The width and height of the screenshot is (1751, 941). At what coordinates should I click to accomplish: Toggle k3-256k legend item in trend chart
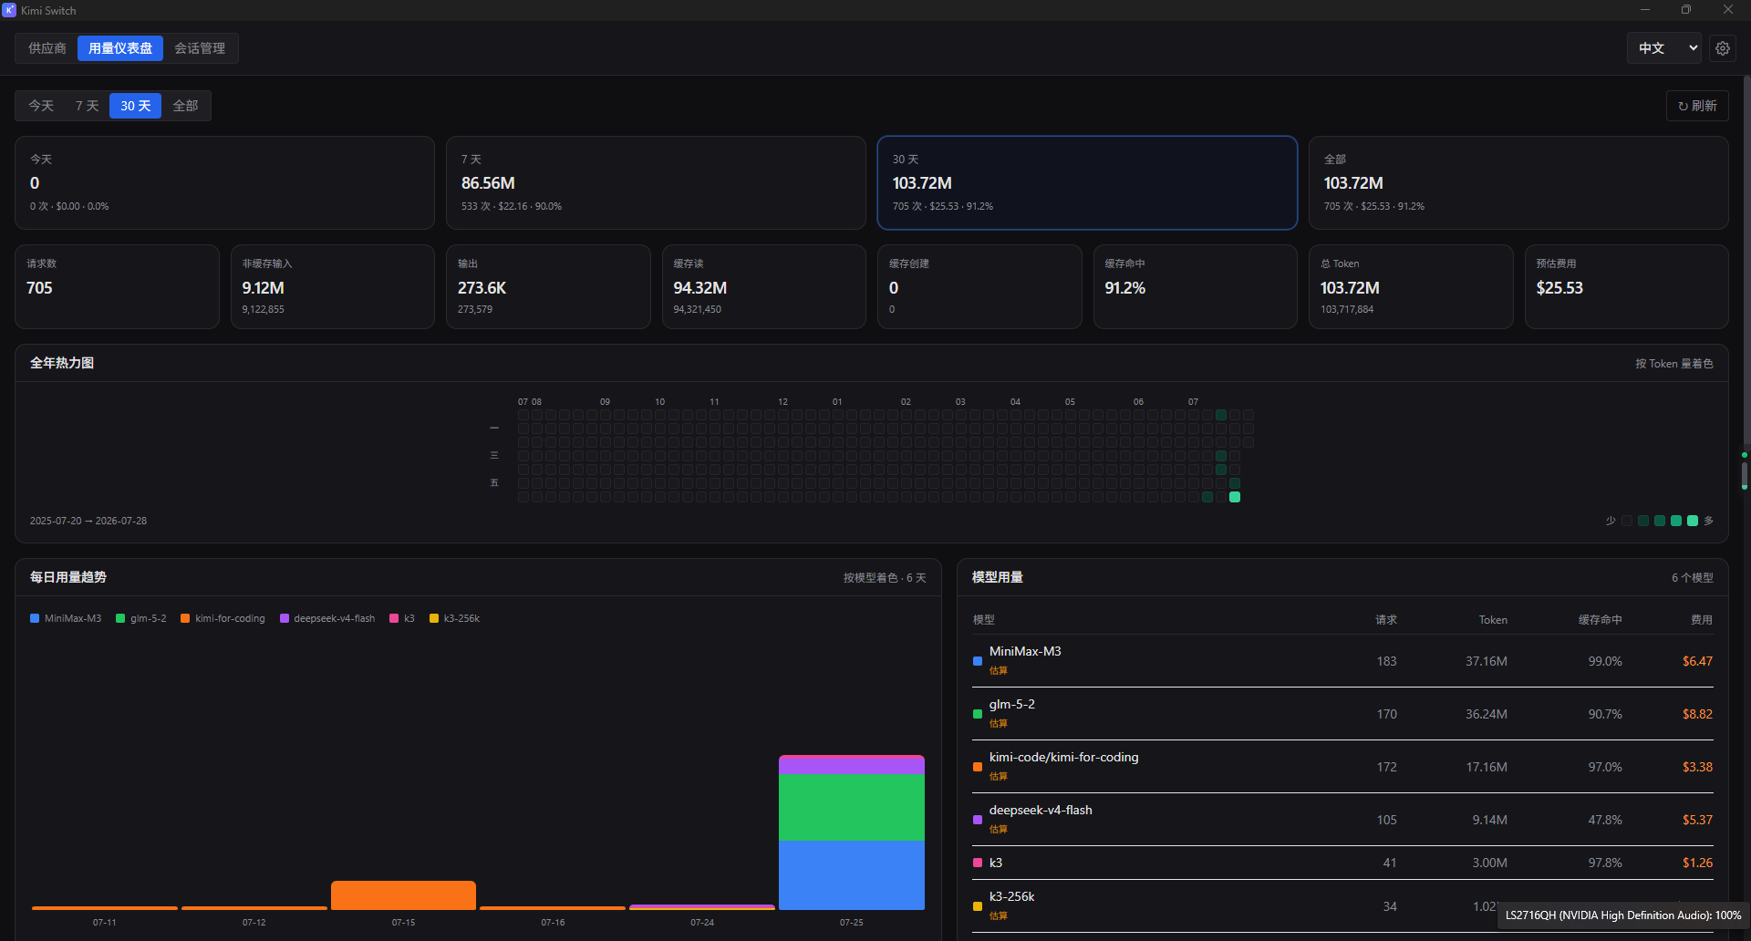pyautogui.click(x=454, y=618)
